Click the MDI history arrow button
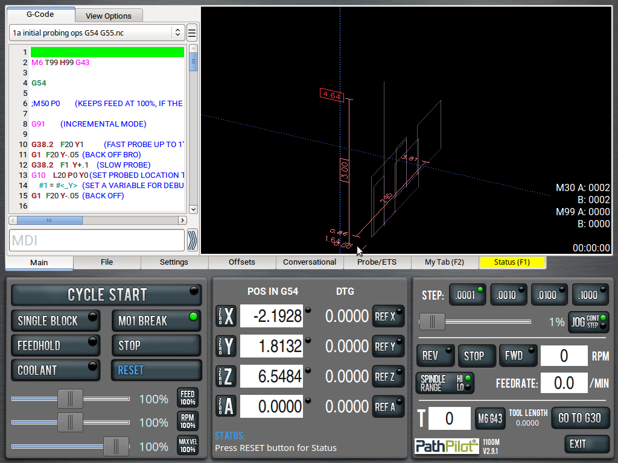Image resolution: width=618 pixels, height=463 pixels. pyautogui.click(x=193, y=240)
